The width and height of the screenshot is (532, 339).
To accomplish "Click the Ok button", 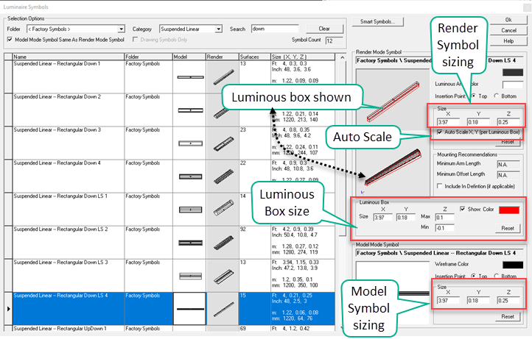I will pyautogui.click(x=508, y=20).
